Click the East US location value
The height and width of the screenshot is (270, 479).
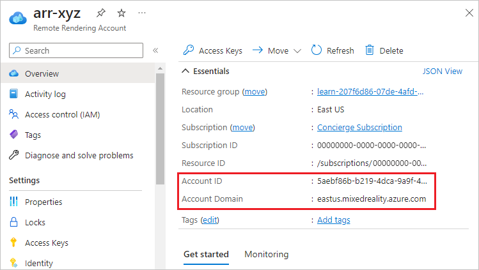tap(331, 110)
